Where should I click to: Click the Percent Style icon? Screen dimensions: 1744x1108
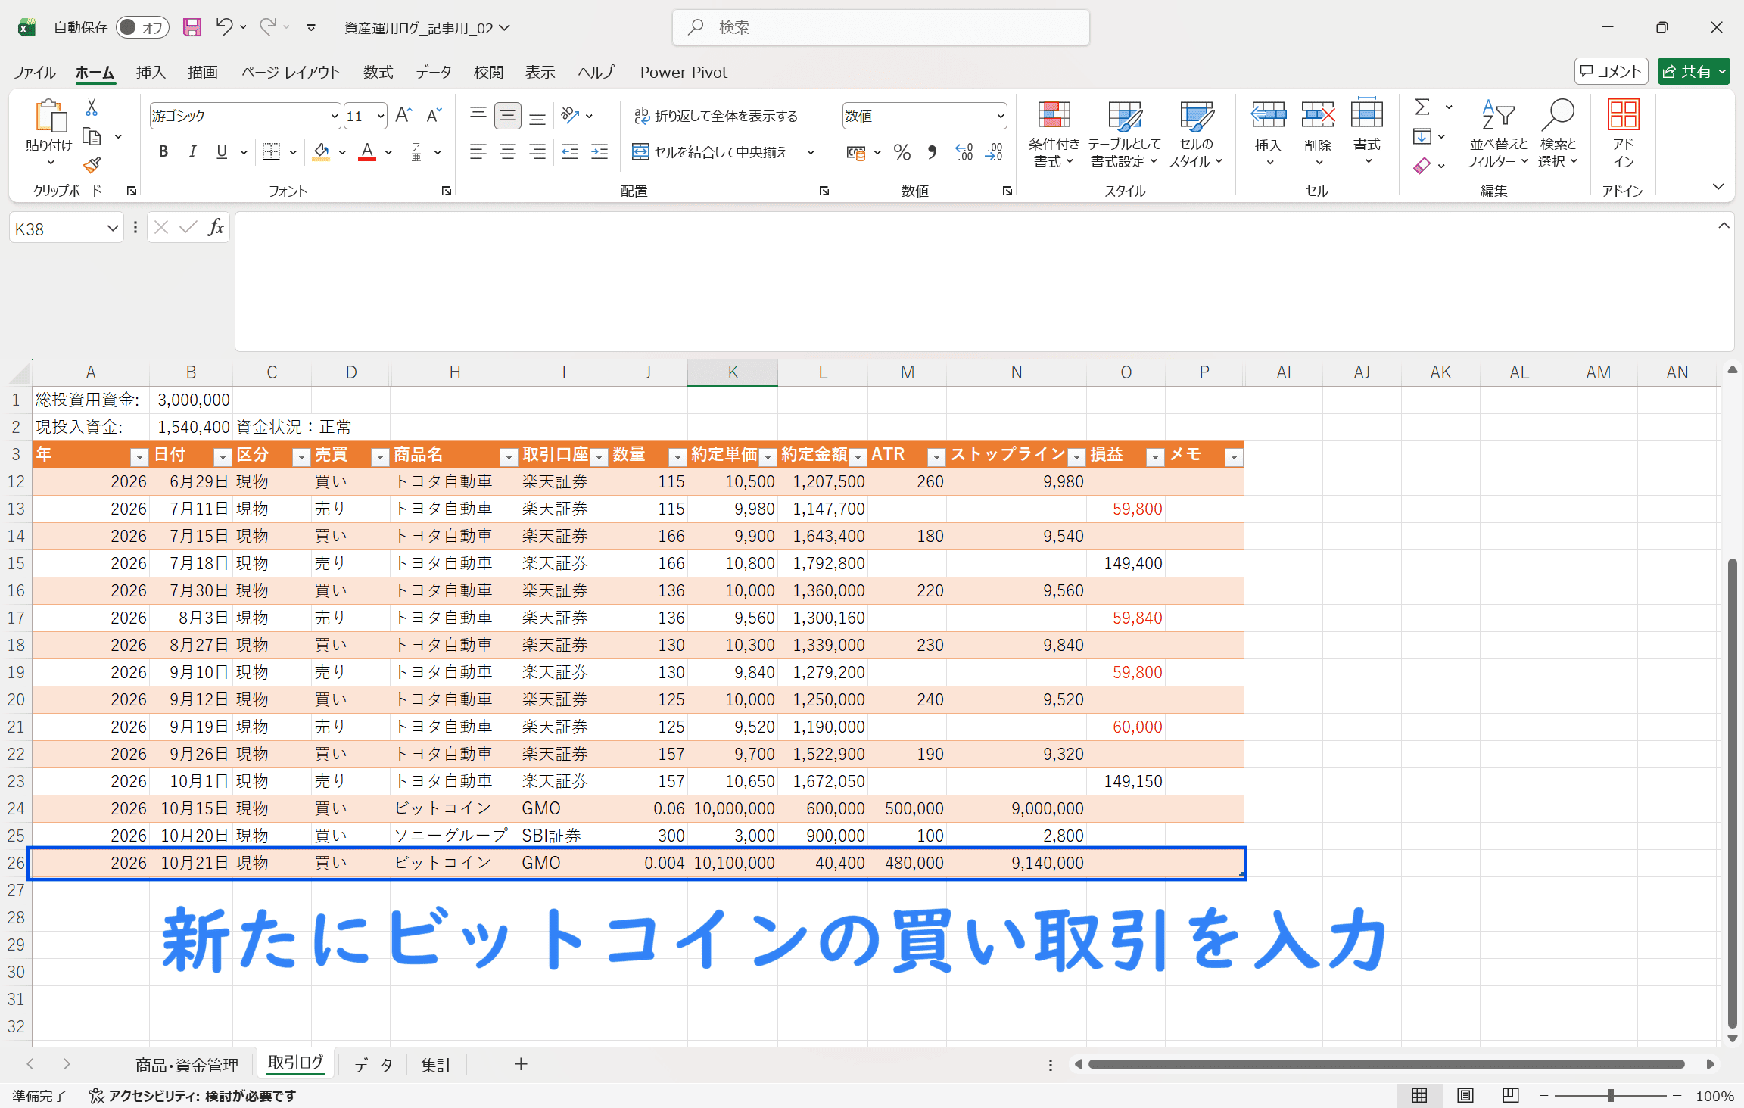(x=902, y=152)
